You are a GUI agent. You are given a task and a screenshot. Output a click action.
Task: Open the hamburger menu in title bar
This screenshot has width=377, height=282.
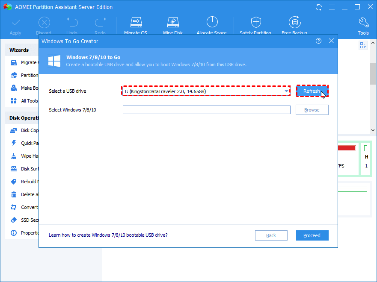[x=332, y=7]
